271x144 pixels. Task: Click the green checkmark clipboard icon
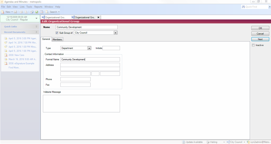37,12
